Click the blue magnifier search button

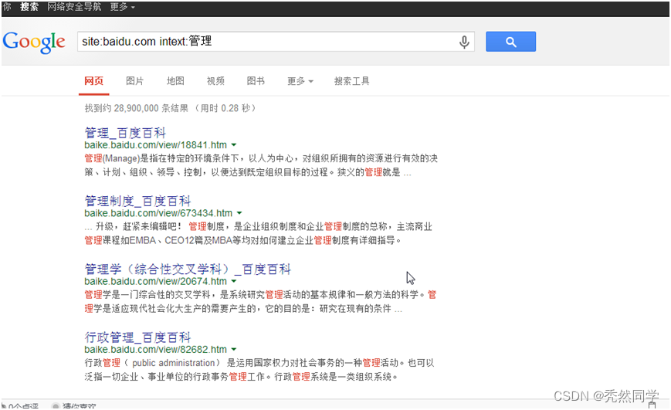(510, 42)
